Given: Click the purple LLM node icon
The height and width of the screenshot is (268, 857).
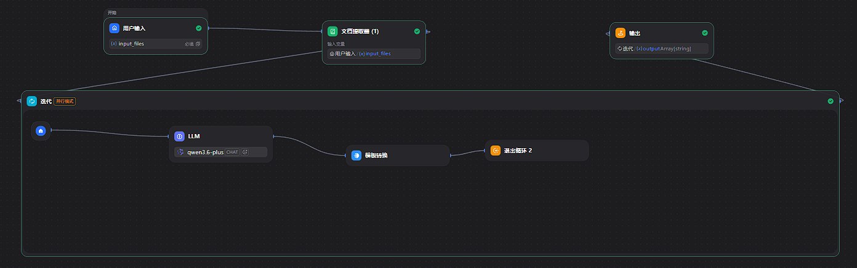Looking at the screenshot, I should pyautogui.click(x=179, y=136).
